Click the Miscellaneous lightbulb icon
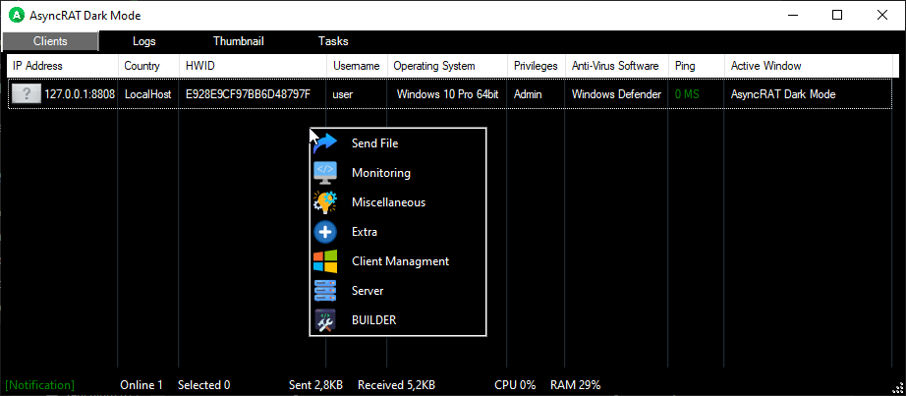This screenshot has width=906, height=396. coord(325,202)
